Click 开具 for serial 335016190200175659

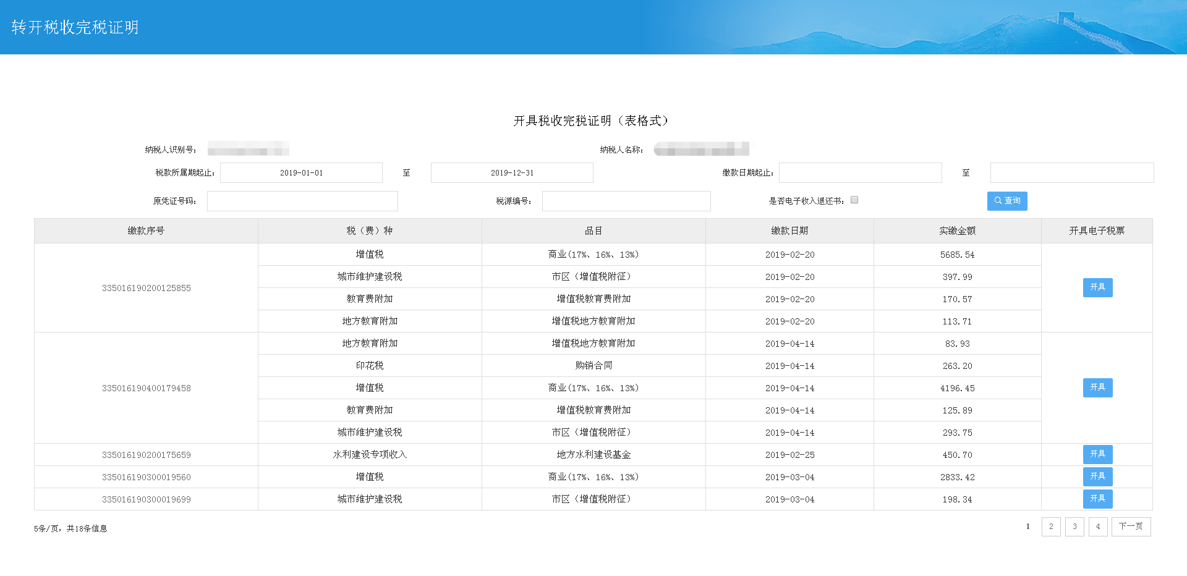coord(1097,454)
